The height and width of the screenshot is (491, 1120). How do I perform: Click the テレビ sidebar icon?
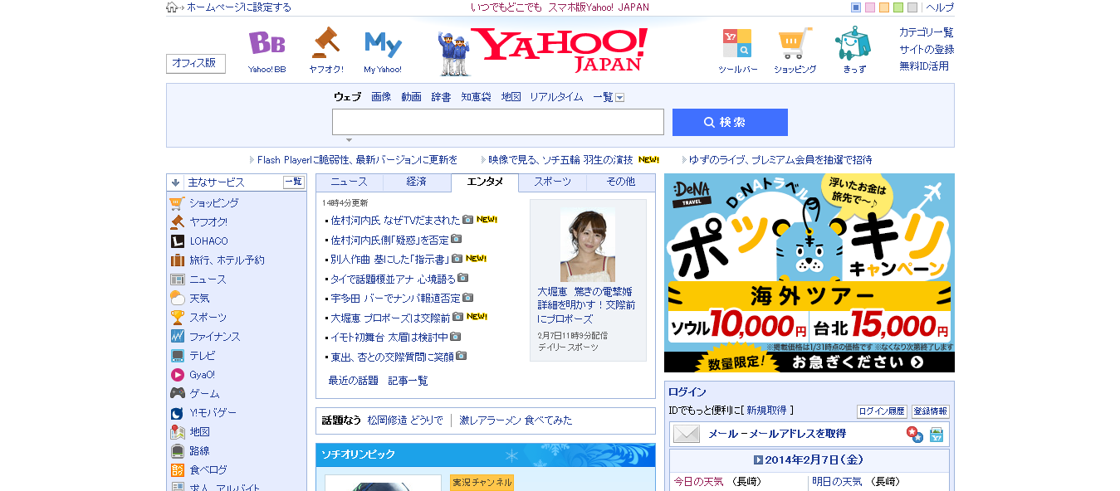click(x=177, y=356)
